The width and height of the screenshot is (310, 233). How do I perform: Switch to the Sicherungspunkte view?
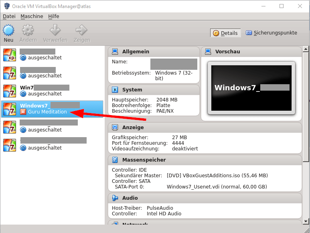[x=272, y=33]
